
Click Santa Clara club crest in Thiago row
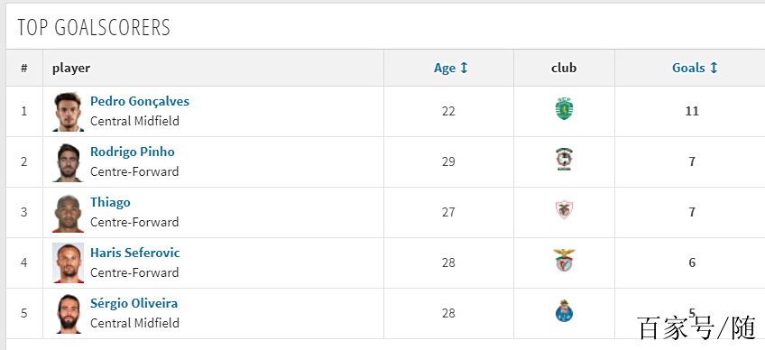pyautogui.click(x=564, y=210)
